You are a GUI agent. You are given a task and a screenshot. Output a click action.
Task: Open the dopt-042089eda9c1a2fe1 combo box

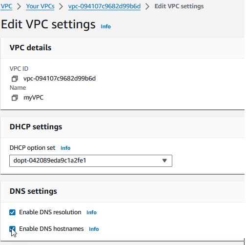(x=91, y=161)
